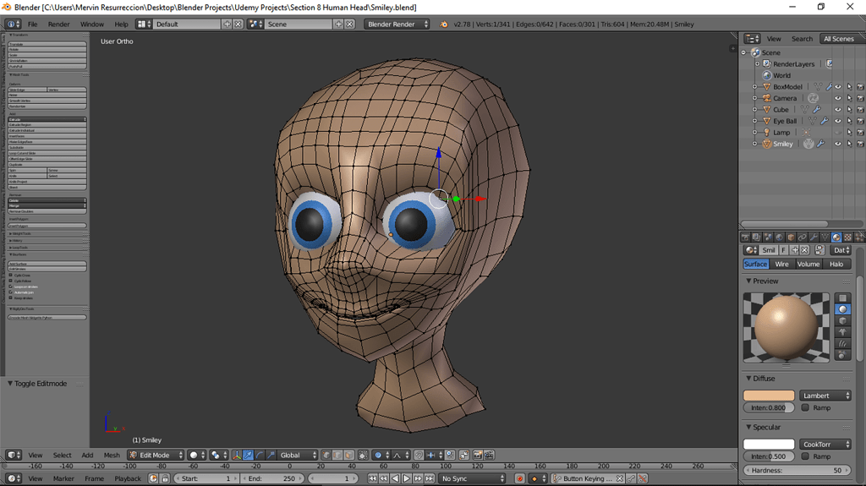Image resolution: width=866 pixels, height=486 pixels.
Task: Click the white specular color swatch
Action: click(x=769, y=444)
